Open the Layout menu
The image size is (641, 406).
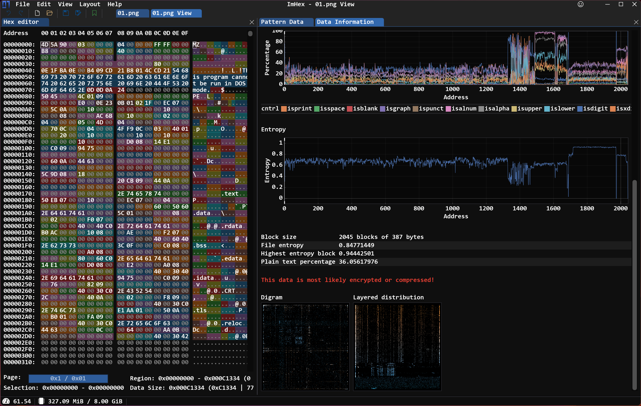tap(90, 4)
